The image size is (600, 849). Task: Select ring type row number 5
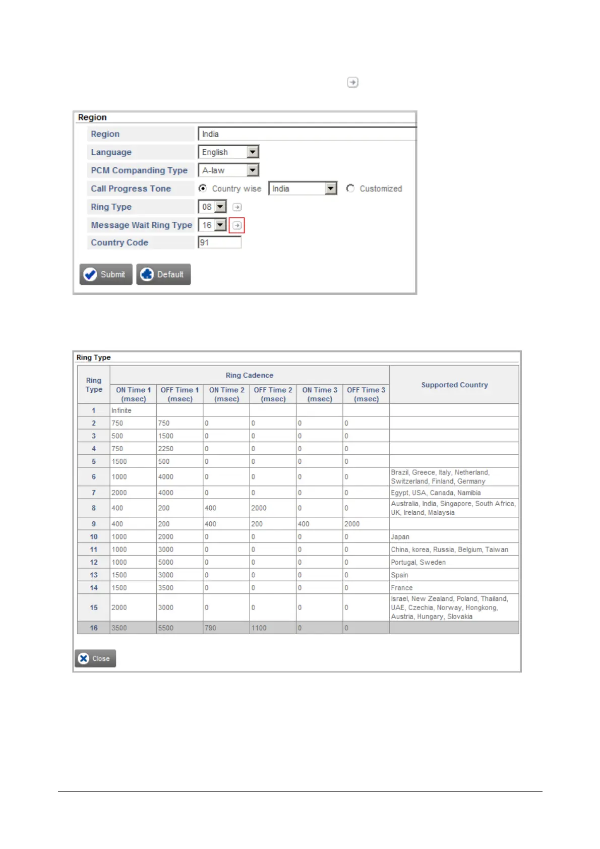[x=94, y=461]
